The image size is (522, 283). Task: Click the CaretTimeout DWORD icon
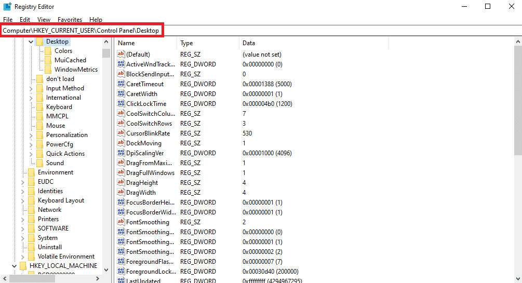click(121, 84)
